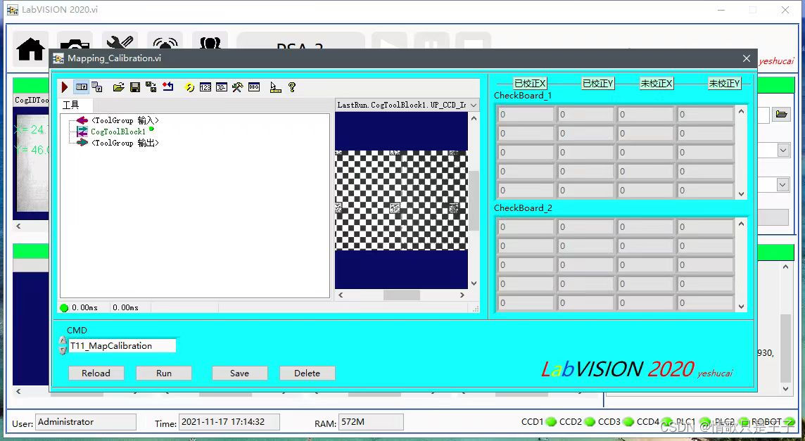805x441 pixels.
Task: Click the Home icon in the main toolbar
Action: coord(30,49)
